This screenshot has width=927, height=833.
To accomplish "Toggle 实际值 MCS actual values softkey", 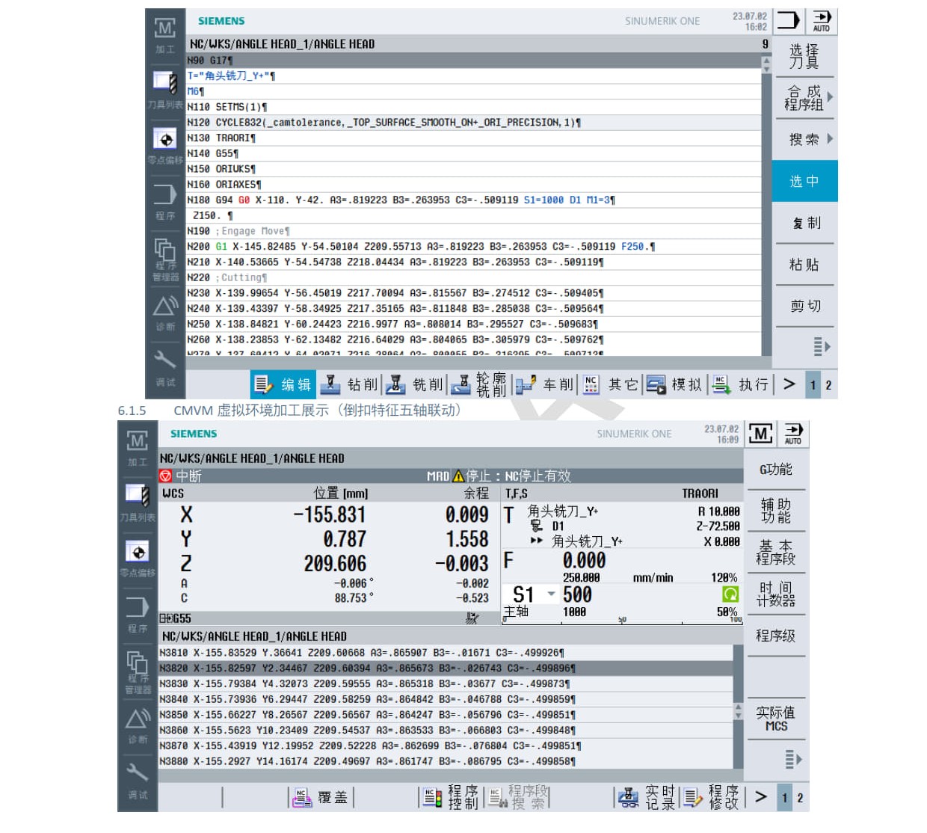I will tap(776, 719).
